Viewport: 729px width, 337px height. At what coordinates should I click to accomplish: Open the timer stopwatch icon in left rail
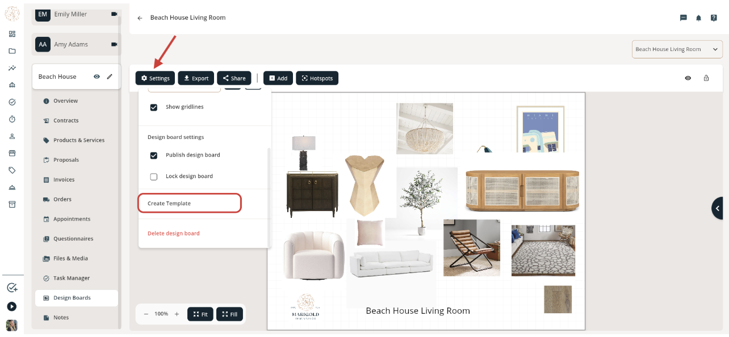[12, 119]
